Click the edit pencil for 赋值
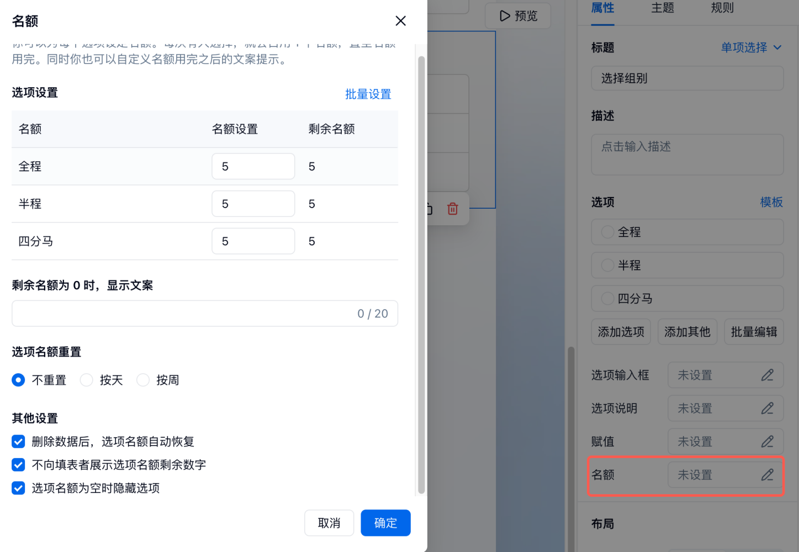 [767, 442]
